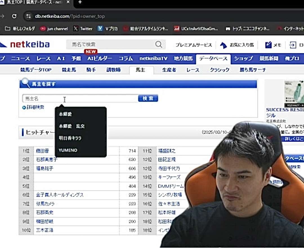This screenshot has height=248, width=304.
Task: Open the Twitter bookmark in bookmarks bar
Action: coord(83,28)
